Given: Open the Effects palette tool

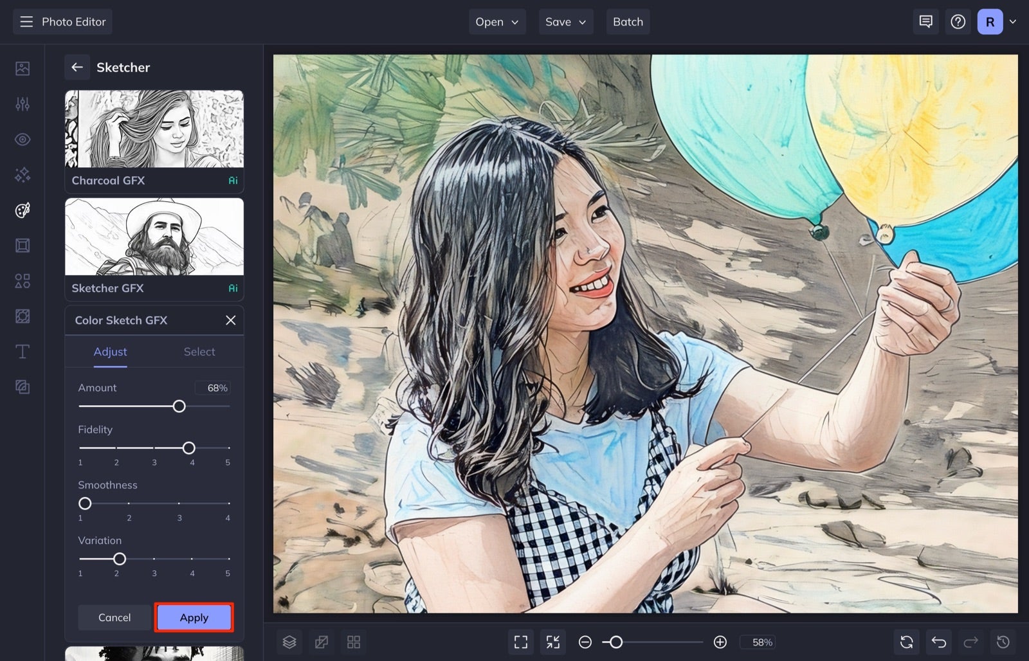Looking at the screenshot, I should (x=23, y=210).
